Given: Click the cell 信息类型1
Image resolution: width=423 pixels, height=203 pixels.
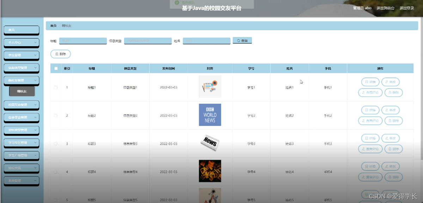Looking at the screenshot, I should pyautogui.click(x=130, y=87).
